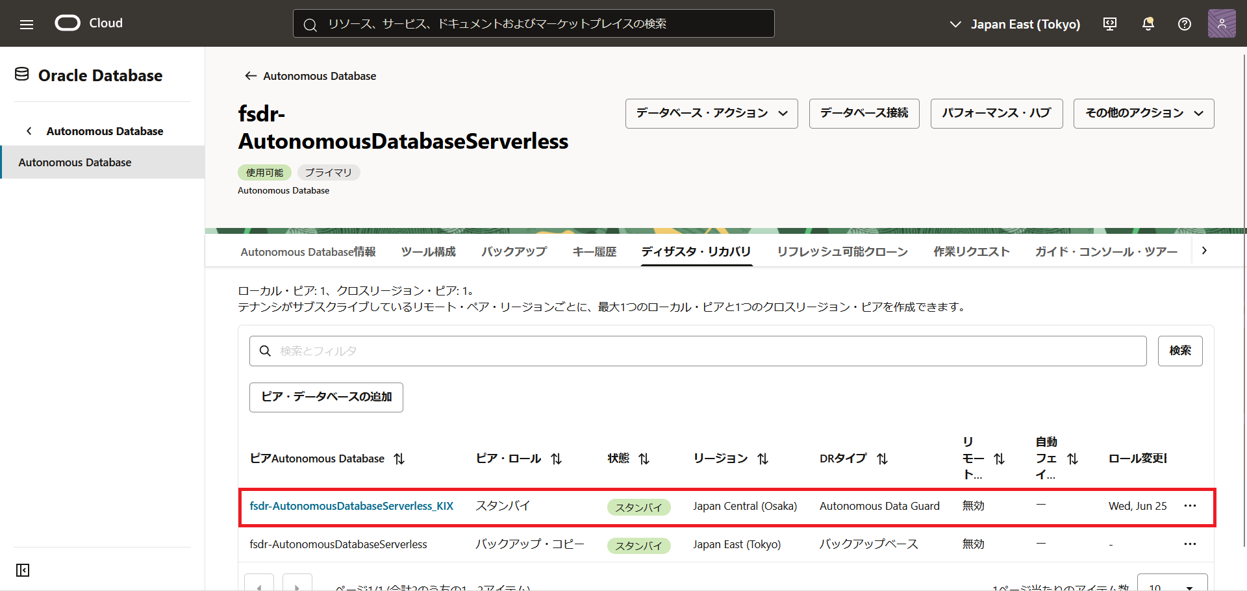Image resolution: width=1247 pixels, height=591 pixels.
Task: Sort by リモート column
Action: coord(1000,459)
